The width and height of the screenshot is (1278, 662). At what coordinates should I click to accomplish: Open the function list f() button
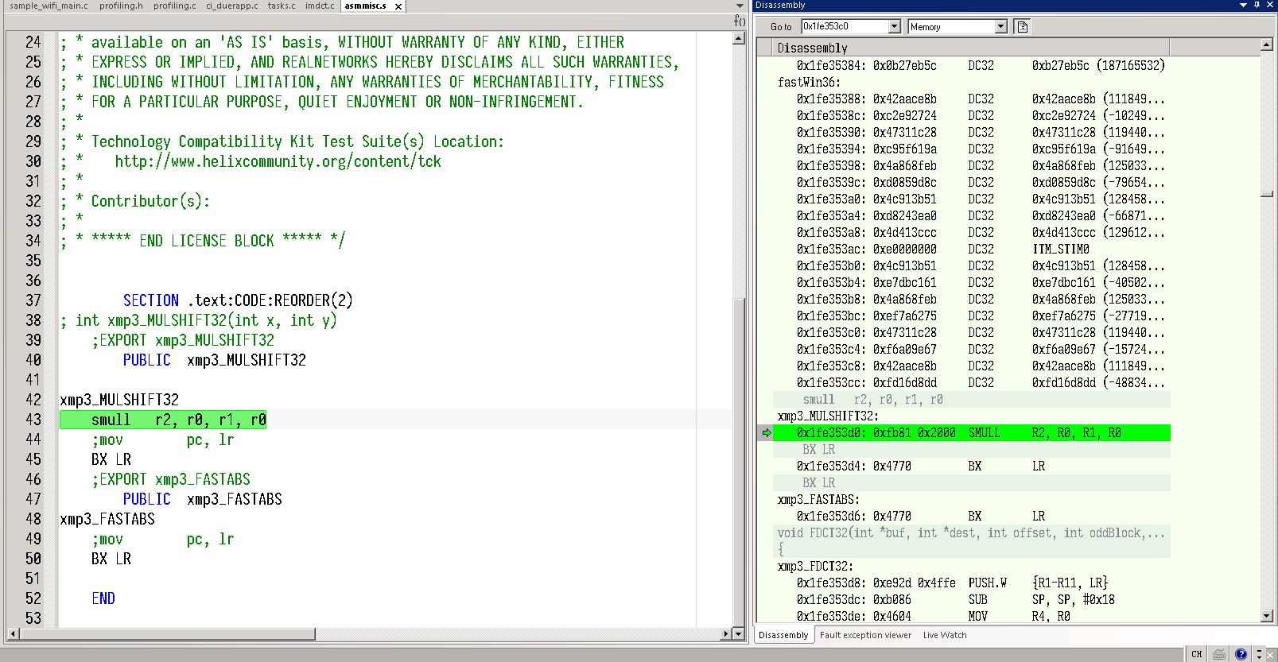tap(740, 21)
